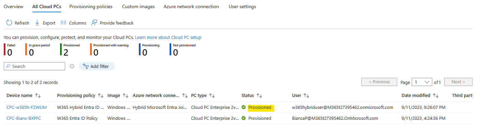The width and height of the screenshot is (478, 128).
Task: Sort by Device name arrows
Action: [x=38, y=96]
